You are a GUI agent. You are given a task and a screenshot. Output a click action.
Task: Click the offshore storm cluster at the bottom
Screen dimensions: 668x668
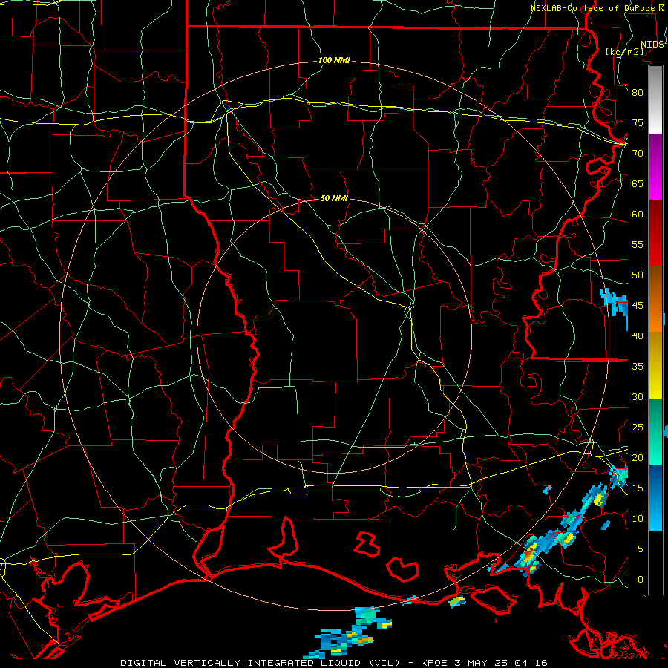tap(347, 633)
